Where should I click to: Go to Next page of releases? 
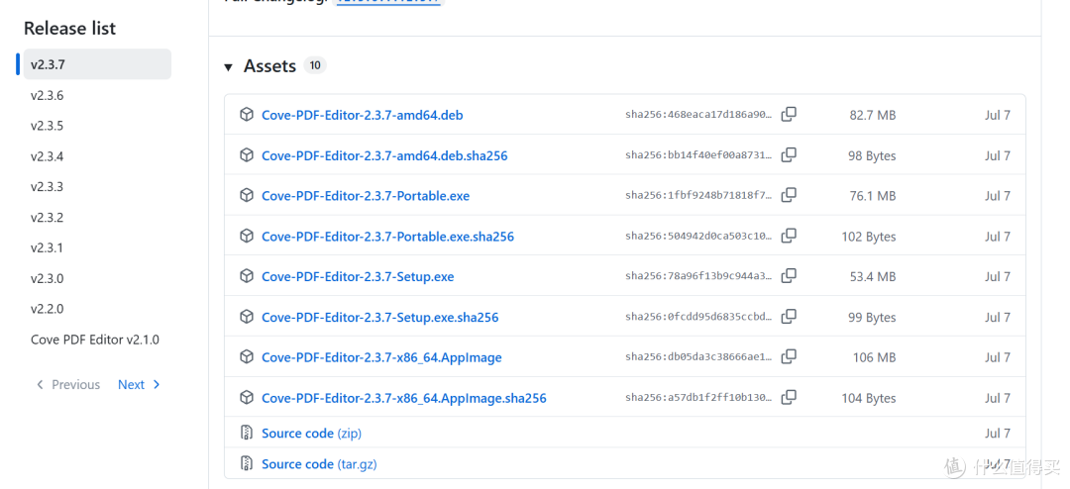pyautogui.click(x=139, y=385)
